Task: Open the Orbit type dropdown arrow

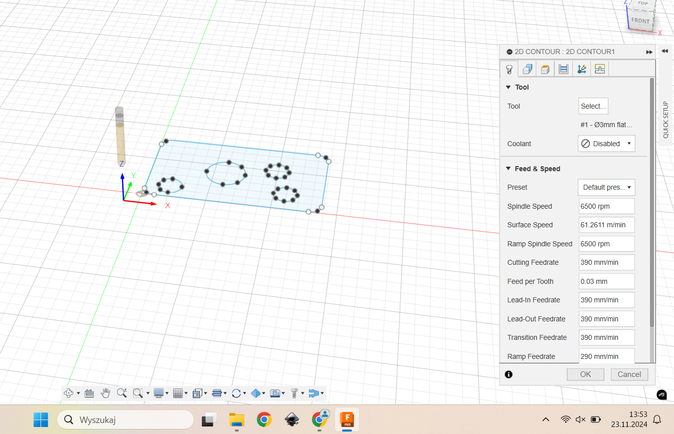Action: [x=78, y=393]
